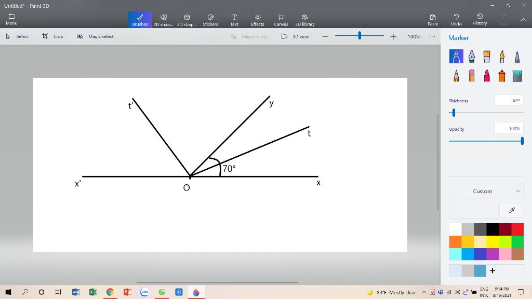Pick the Eraser tool
Viewport: 532px width, 299px height.
471,76
